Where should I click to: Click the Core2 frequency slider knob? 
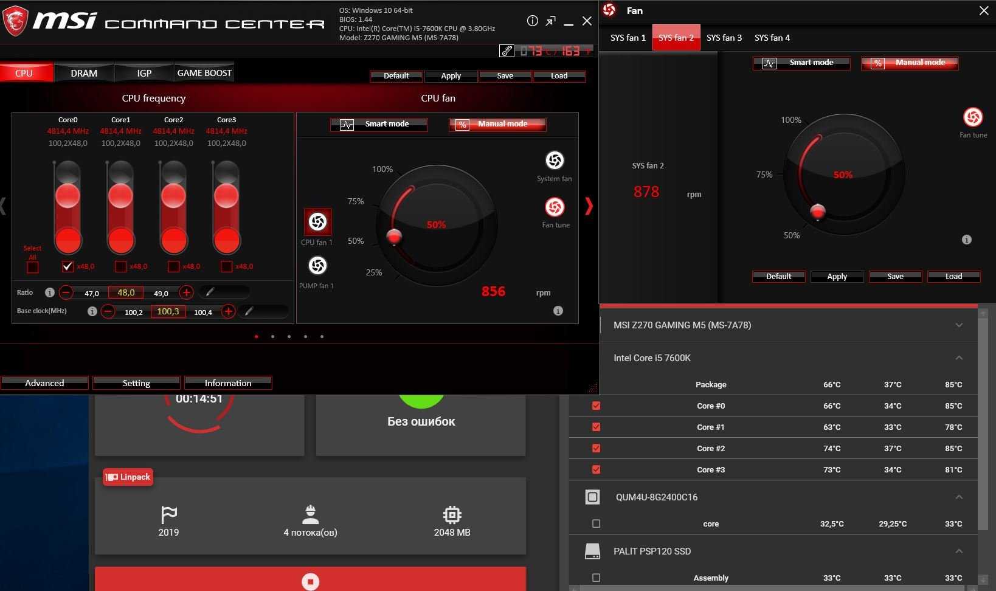[173, 196]
